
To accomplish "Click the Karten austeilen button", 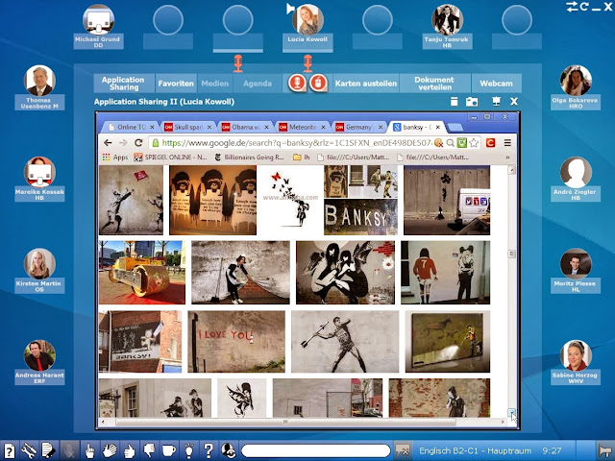I will click(x=365, y=84).
